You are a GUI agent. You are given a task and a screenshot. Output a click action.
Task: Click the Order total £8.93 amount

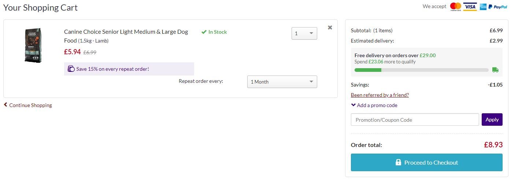tap(493, 145)
